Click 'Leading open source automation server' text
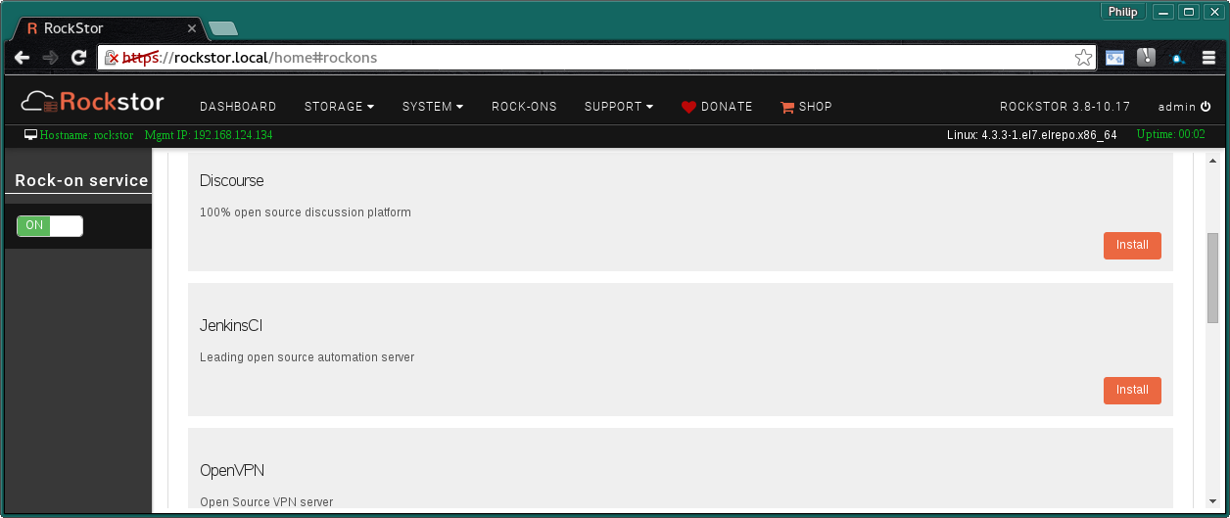This screenshot has height=518, width=1230. (307, 357)
